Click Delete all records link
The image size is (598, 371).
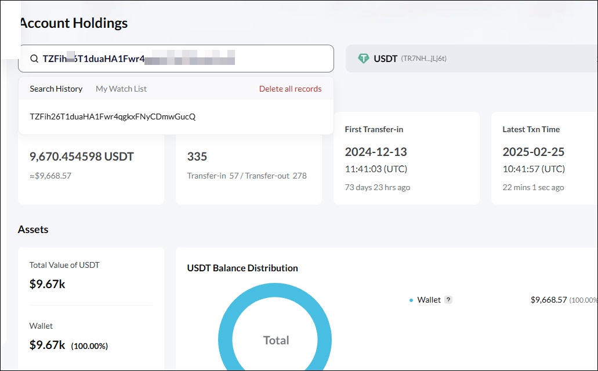(290, 89)
